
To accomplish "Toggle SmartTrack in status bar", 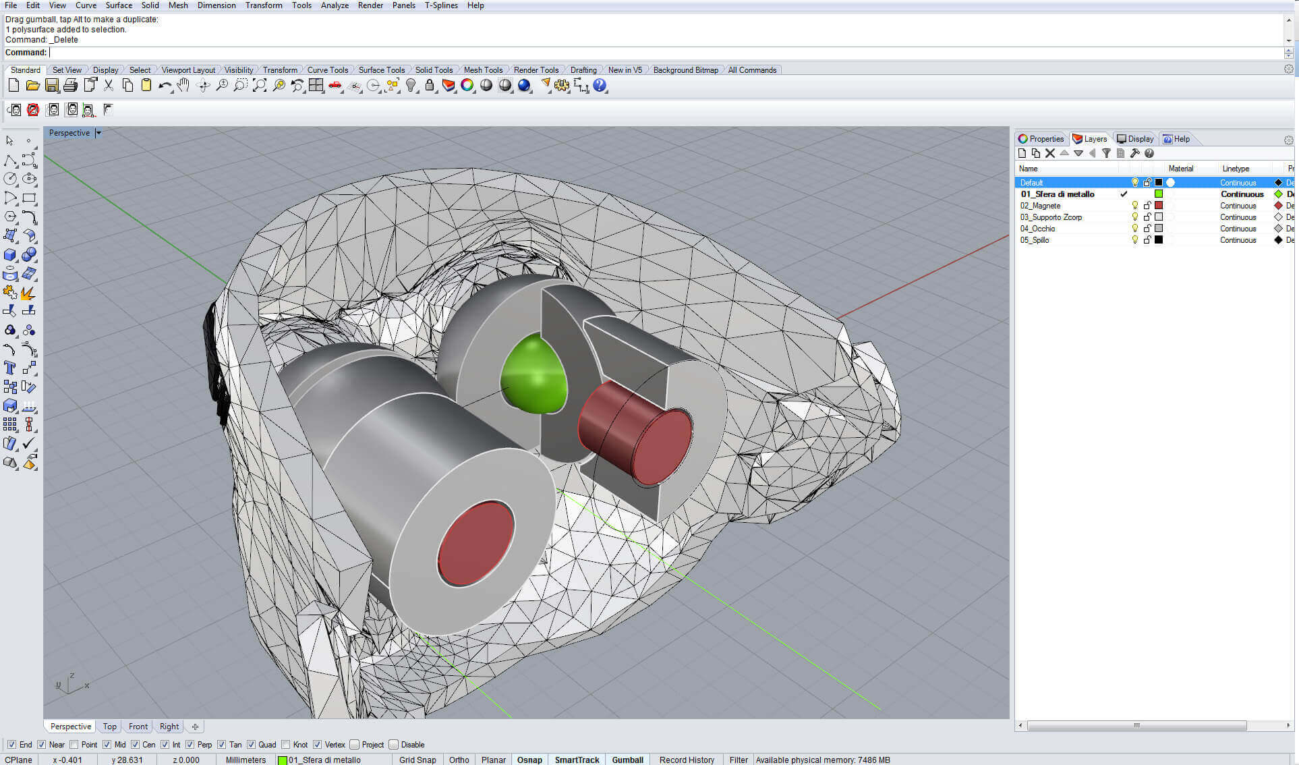I will pos(577,760).
